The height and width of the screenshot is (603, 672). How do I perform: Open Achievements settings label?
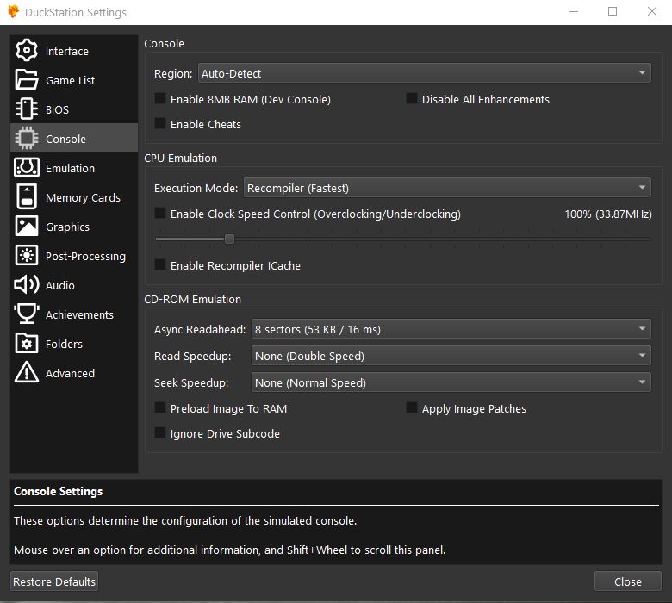(x=80, y=314)
